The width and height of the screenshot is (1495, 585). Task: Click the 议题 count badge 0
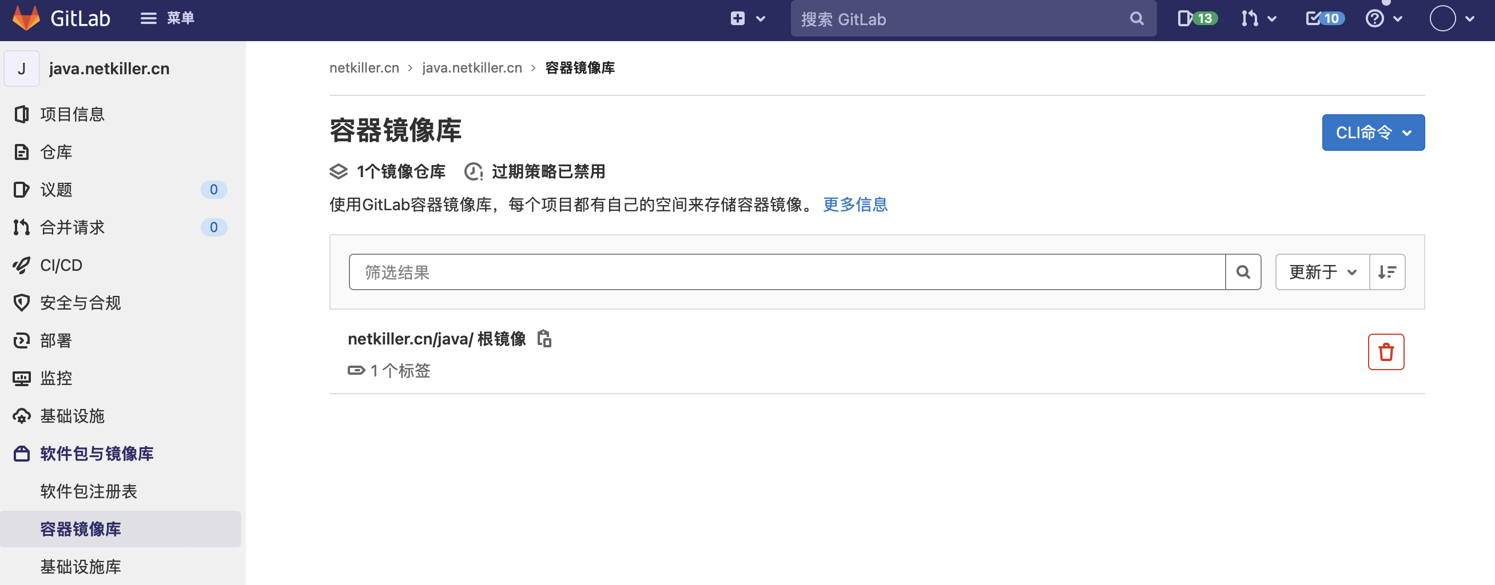213,190
